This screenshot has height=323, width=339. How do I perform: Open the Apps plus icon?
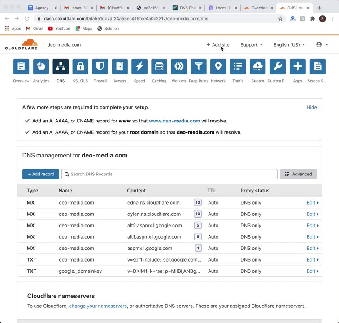pos(298,66)
